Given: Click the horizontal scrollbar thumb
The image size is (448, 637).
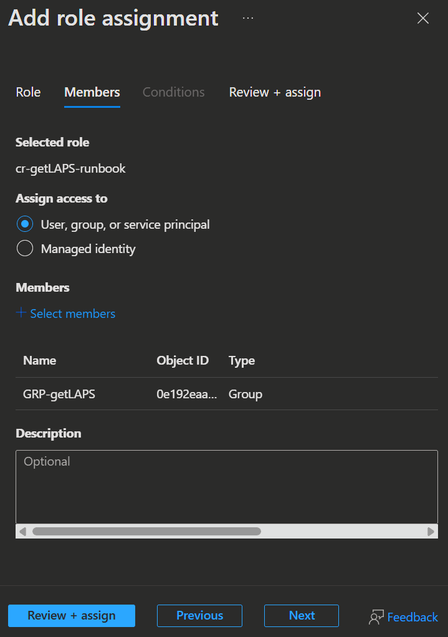Looking at the screenshot, I should tap(146, 532).
